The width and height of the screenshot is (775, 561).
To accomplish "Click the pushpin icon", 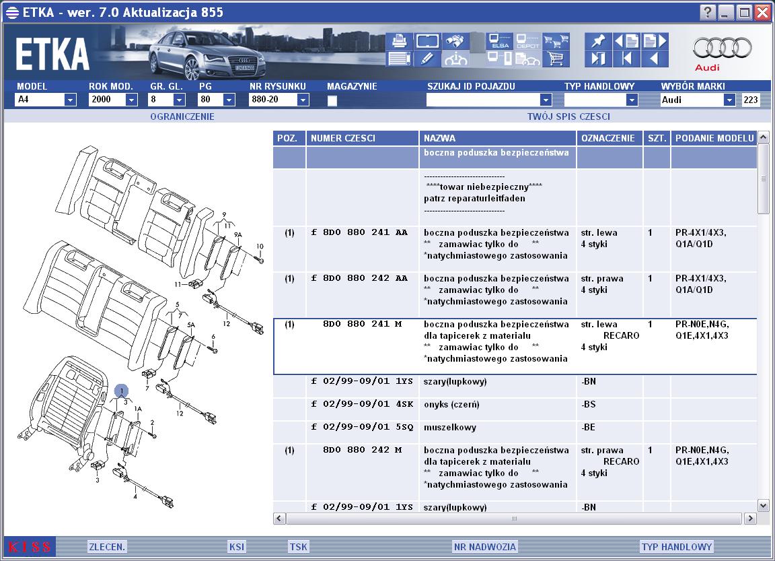I will [x=598, y=41].
